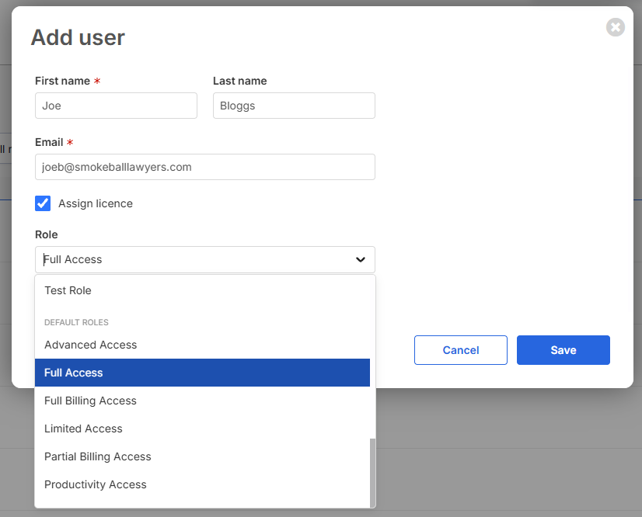642x517 pixels.
Task: Click the Cancel button
Action: click(x=461, y=350)
